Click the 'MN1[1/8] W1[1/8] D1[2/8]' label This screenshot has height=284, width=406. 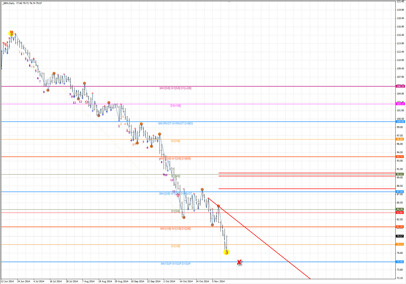tap(175, 229)
